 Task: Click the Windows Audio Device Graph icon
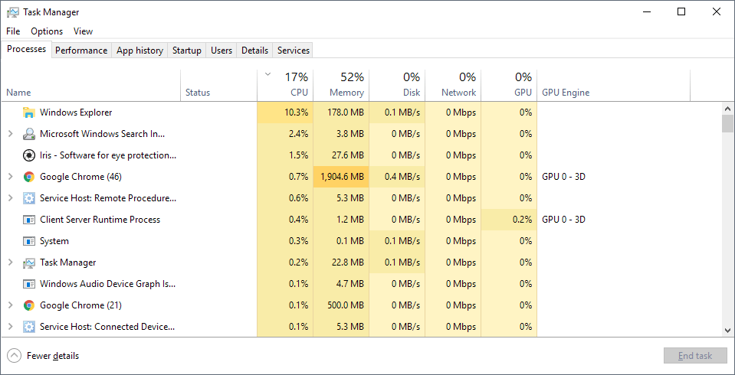coord(29,284)
